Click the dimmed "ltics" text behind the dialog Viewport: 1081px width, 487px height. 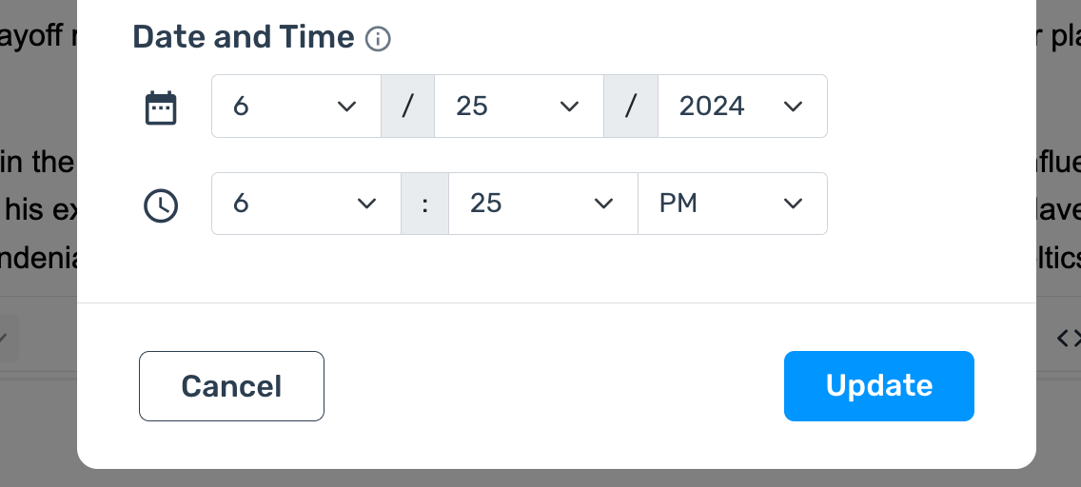click(1058, 258)
